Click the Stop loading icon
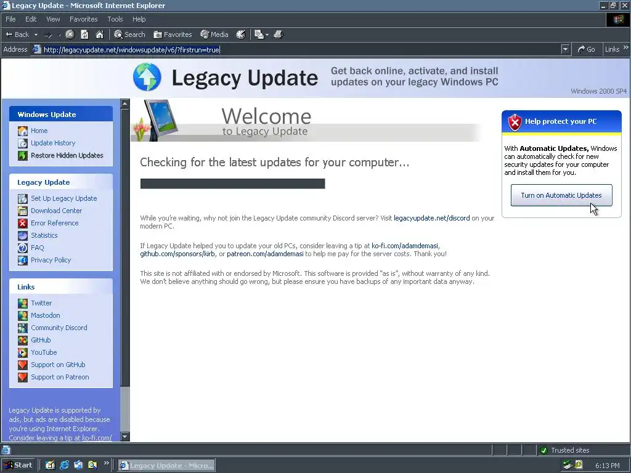The width and height of the screenshot is (631, 473). [70, 34]
